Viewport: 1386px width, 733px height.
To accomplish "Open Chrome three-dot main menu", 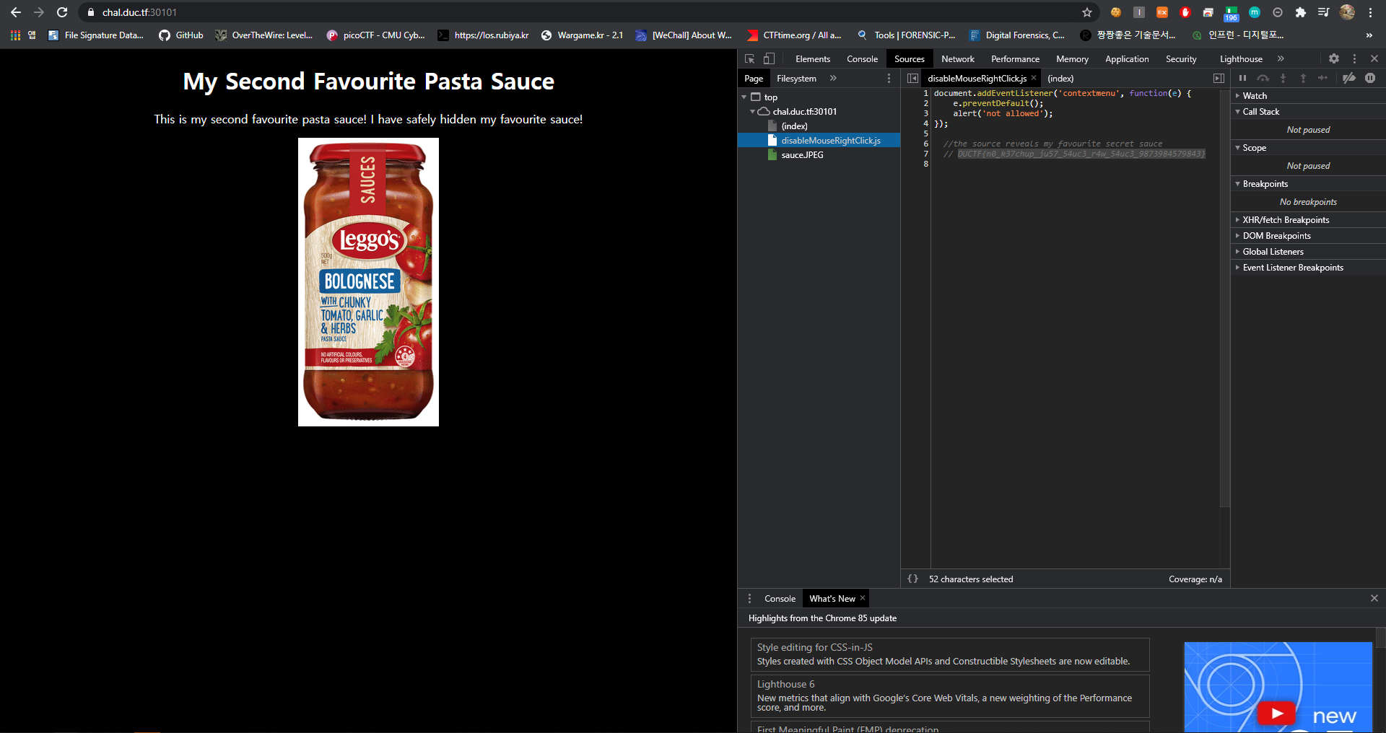I will coord(1370,12).
